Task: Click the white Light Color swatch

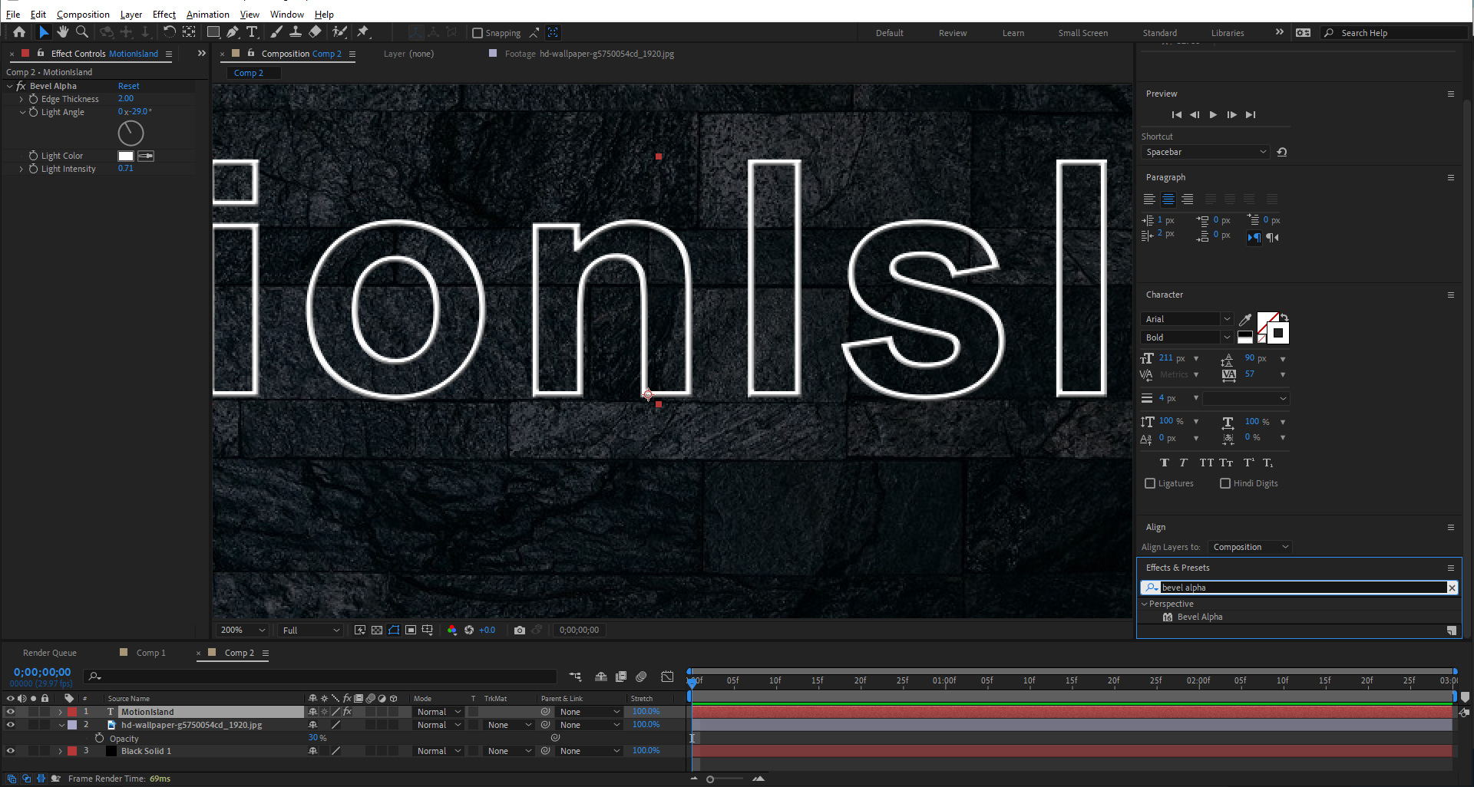Action: click(x=125, y=156)
